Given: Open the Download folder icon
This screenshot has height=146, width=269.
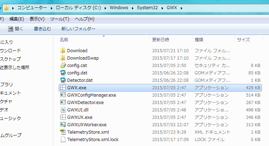Looking at the screenshot, I should click(63, 50).
